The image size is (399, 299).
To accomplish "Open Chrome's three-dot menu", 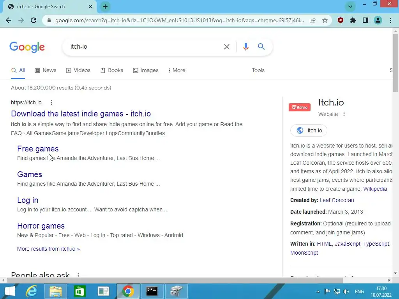I will [390, 20].
